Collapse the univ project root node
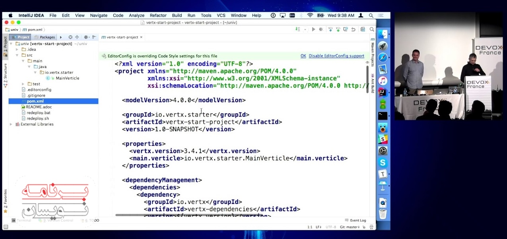 pyautogui.click(x=11, y=44)
